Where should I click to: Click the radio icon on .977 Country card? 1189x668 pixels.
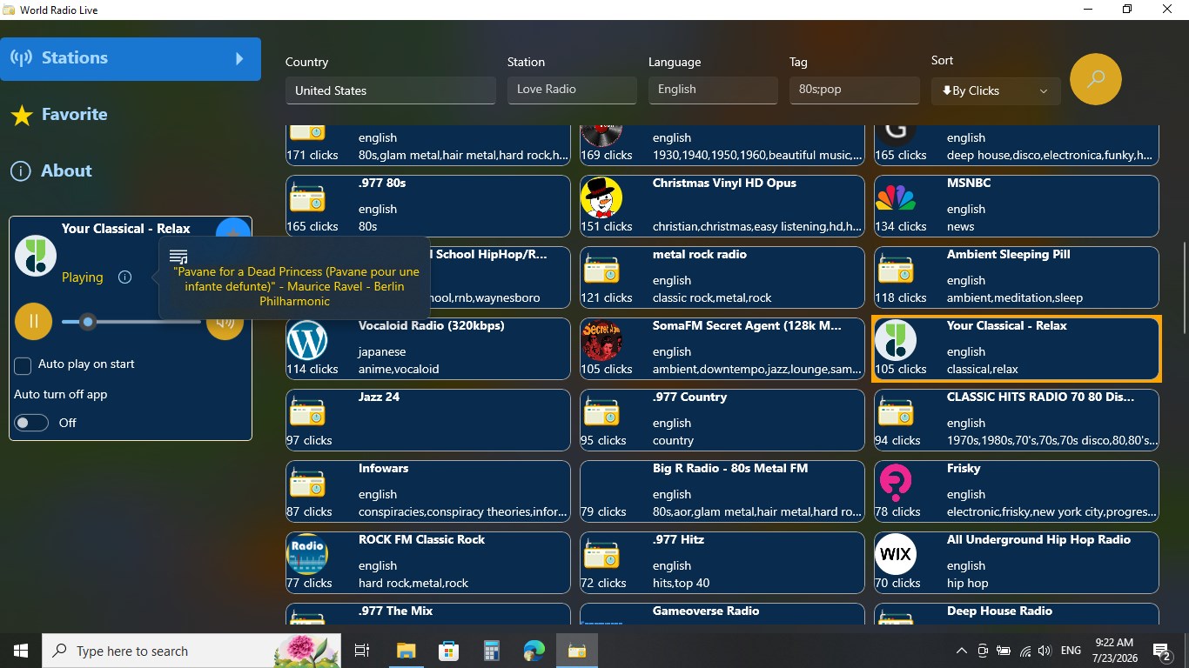tap(601, 412)
